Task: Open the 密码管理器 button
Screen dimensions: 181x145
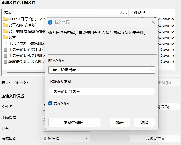Action: click(x=75, y=123)
